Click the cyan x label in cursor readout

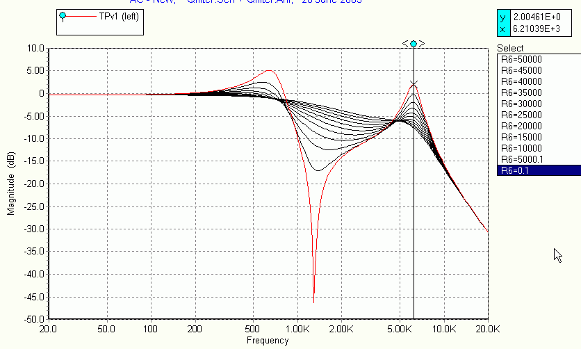pyautogui.click(x=503, y=29)
